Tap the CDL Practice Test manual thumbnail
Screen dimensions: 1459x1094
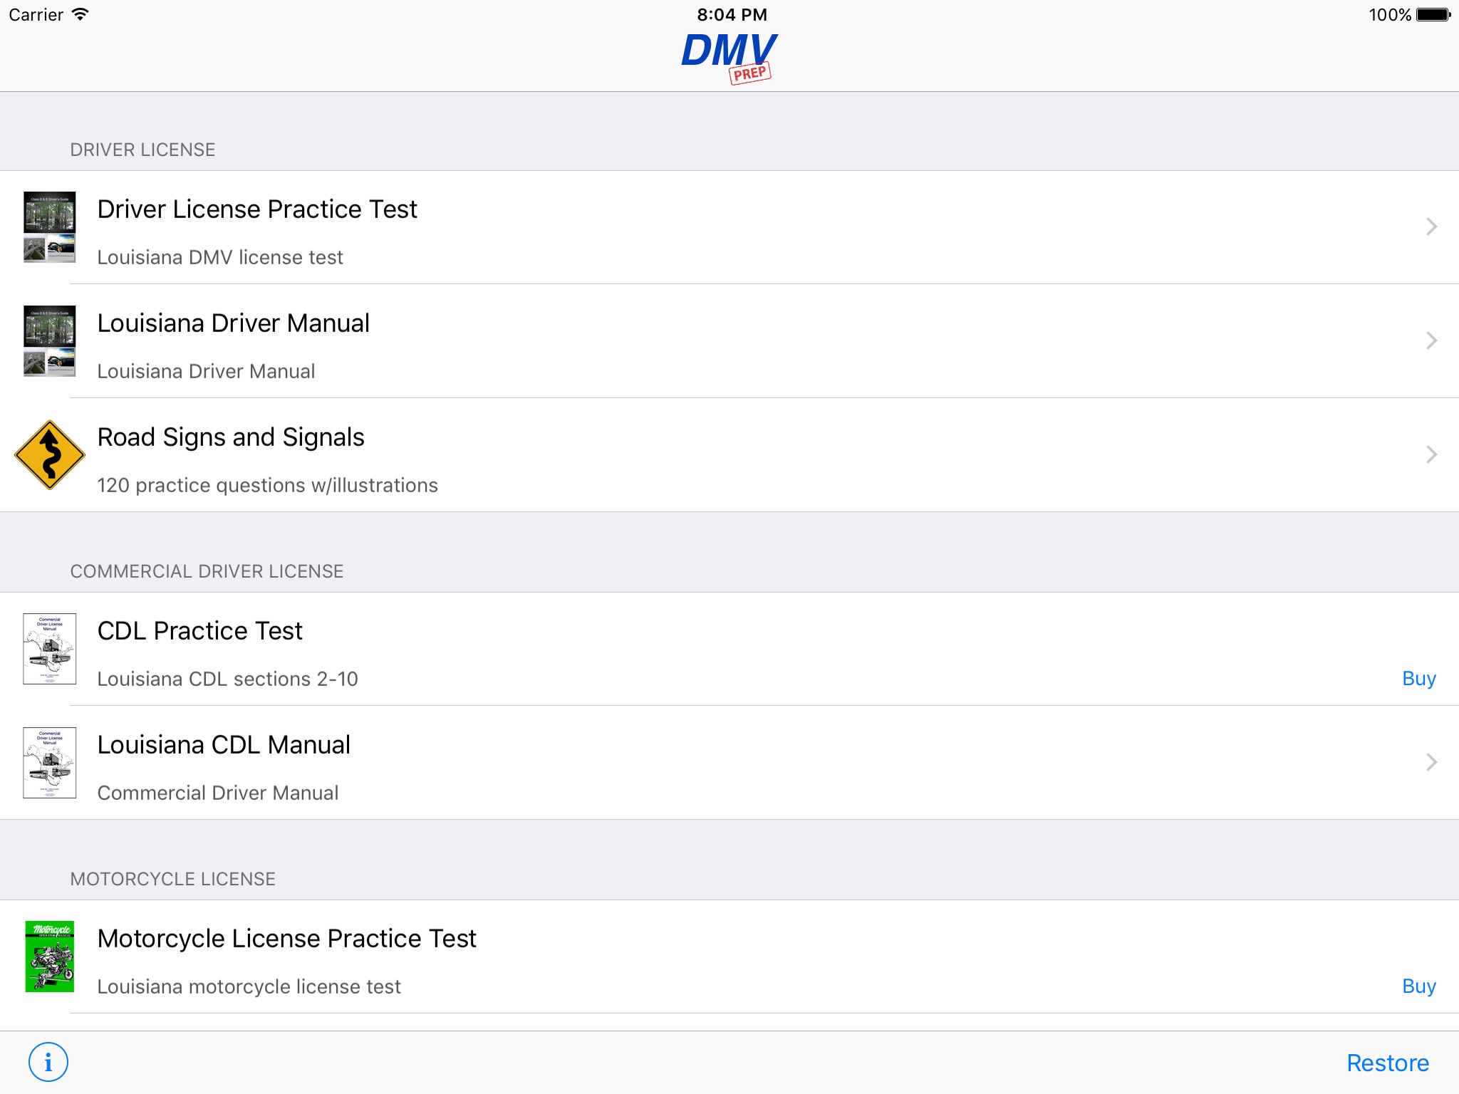(x=50, y=649)
